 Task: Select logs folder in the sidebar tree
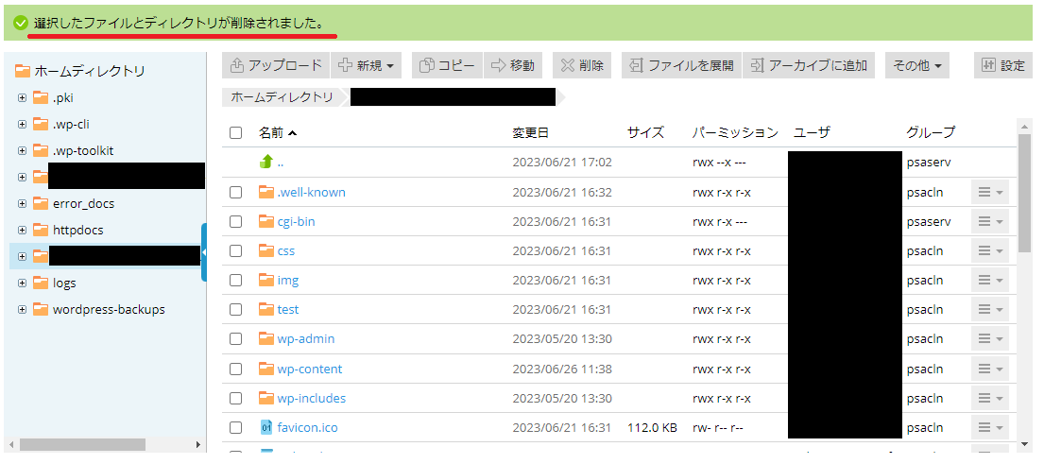point(64,283)
